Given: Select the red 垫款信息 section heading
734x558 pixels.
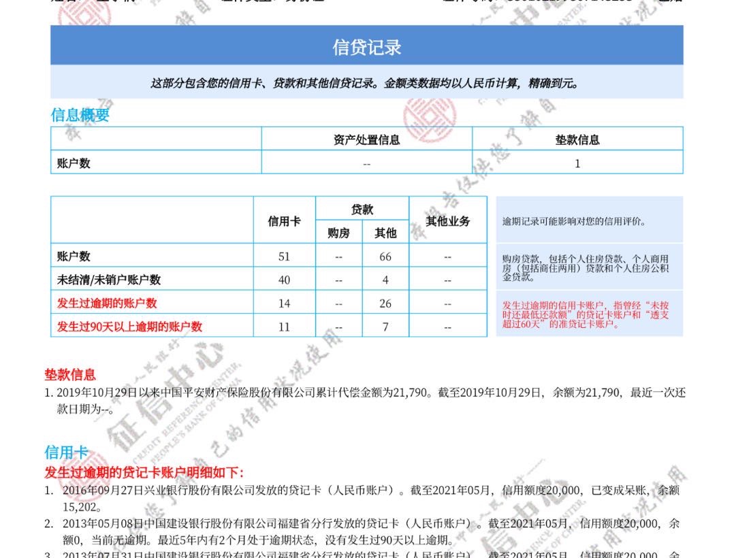Looking at the screenshot, I should 70,375.
